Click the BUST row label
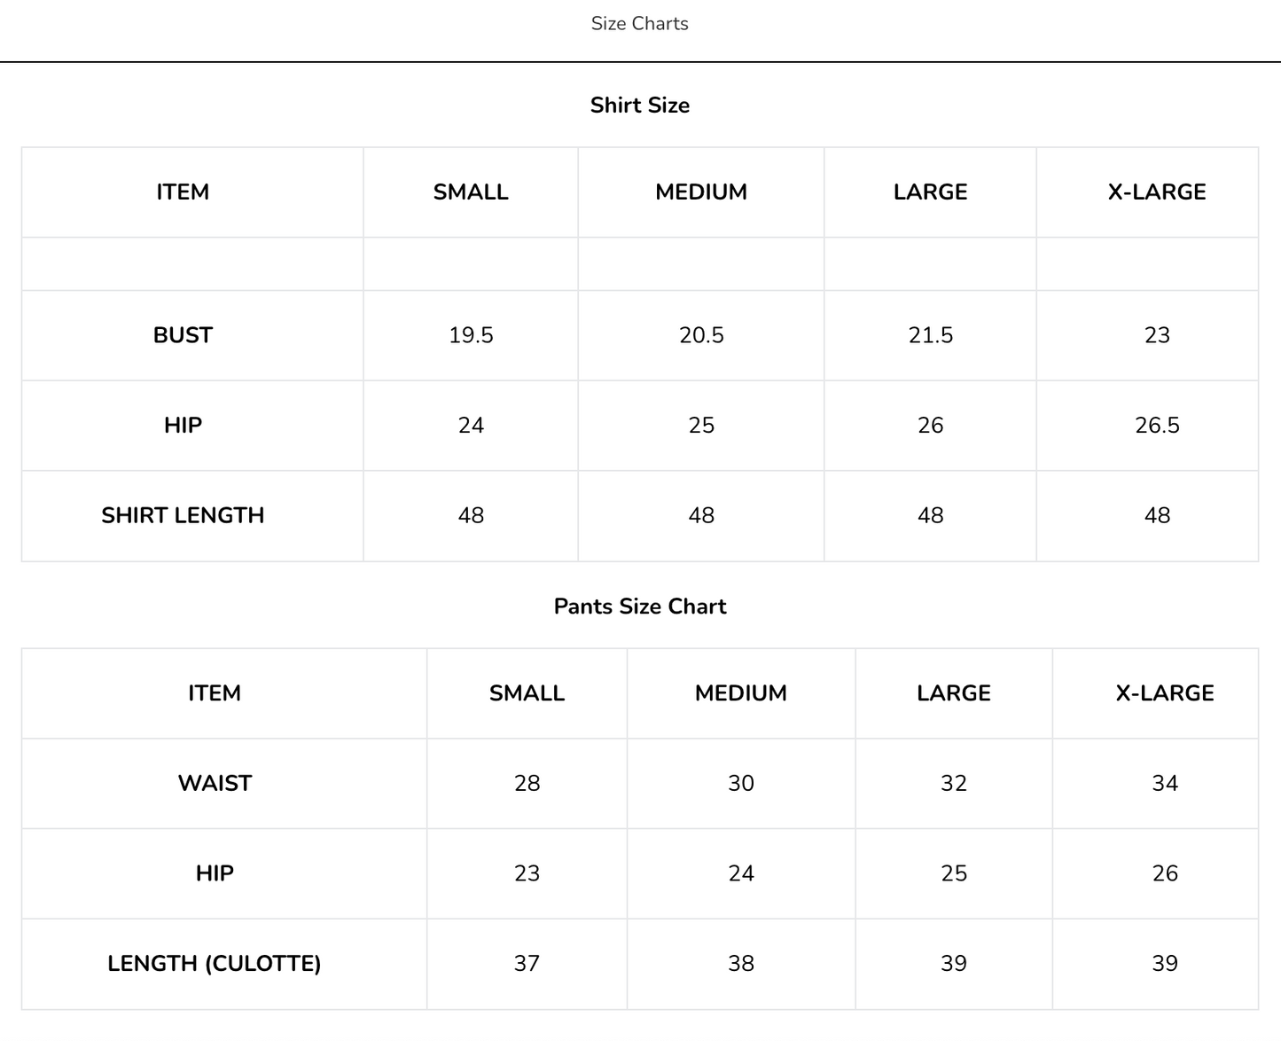 [x=184, y=335]
